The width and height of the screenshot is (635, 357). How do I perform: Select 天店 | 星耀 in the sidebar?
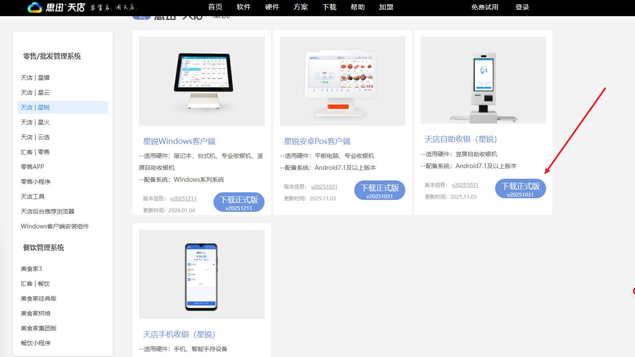click(x=35, y=78)
